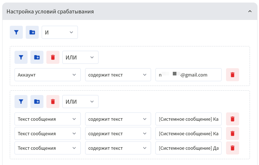Screen dimensions: 259x165
Task: Open содержит текст dropdown in Аккаунт row
Action: (118, 75)
